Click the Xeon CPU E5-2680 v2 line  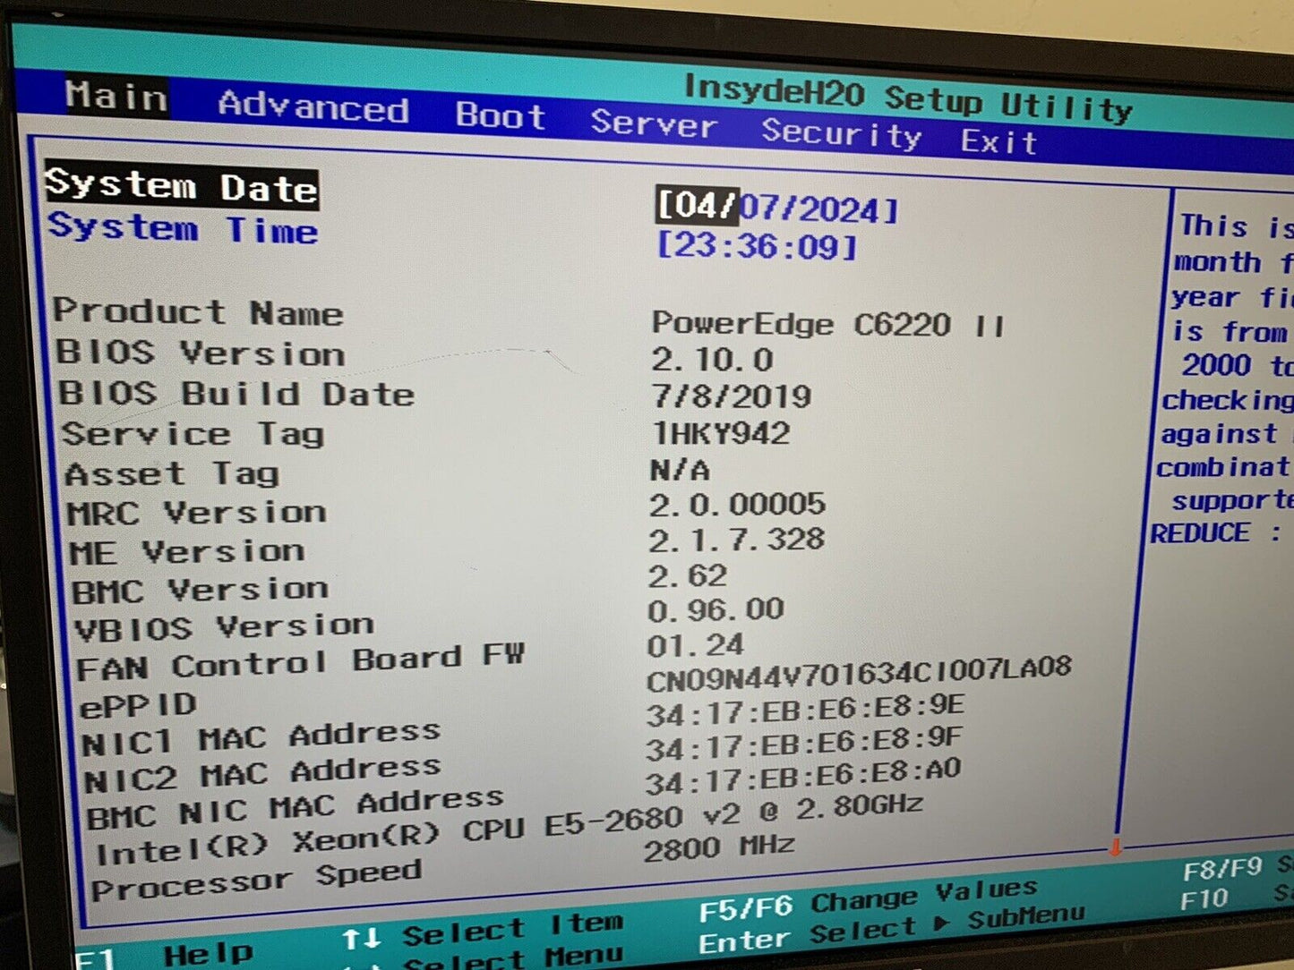point(509,830)
